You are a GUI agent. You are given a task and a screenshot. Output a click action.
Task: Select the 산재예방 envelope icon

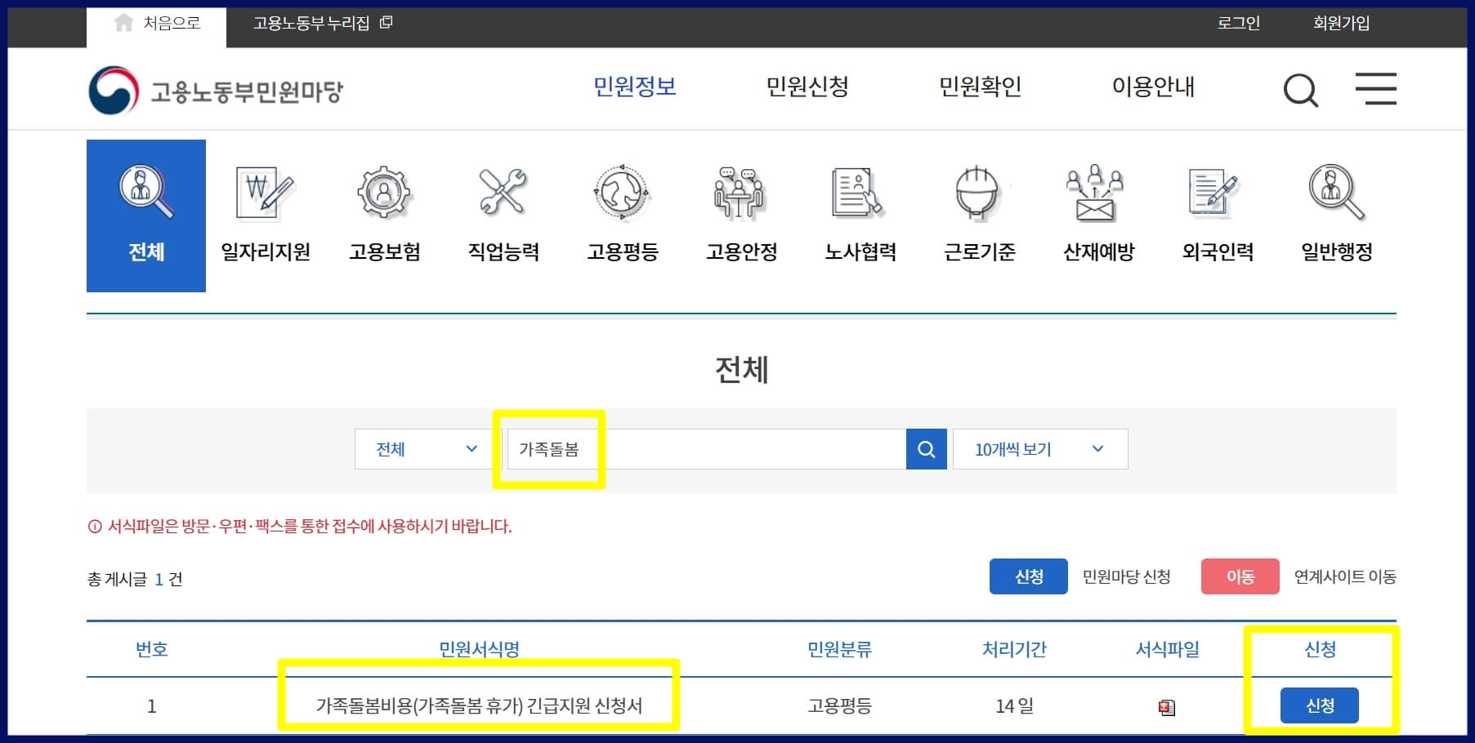click(1096, 194)
